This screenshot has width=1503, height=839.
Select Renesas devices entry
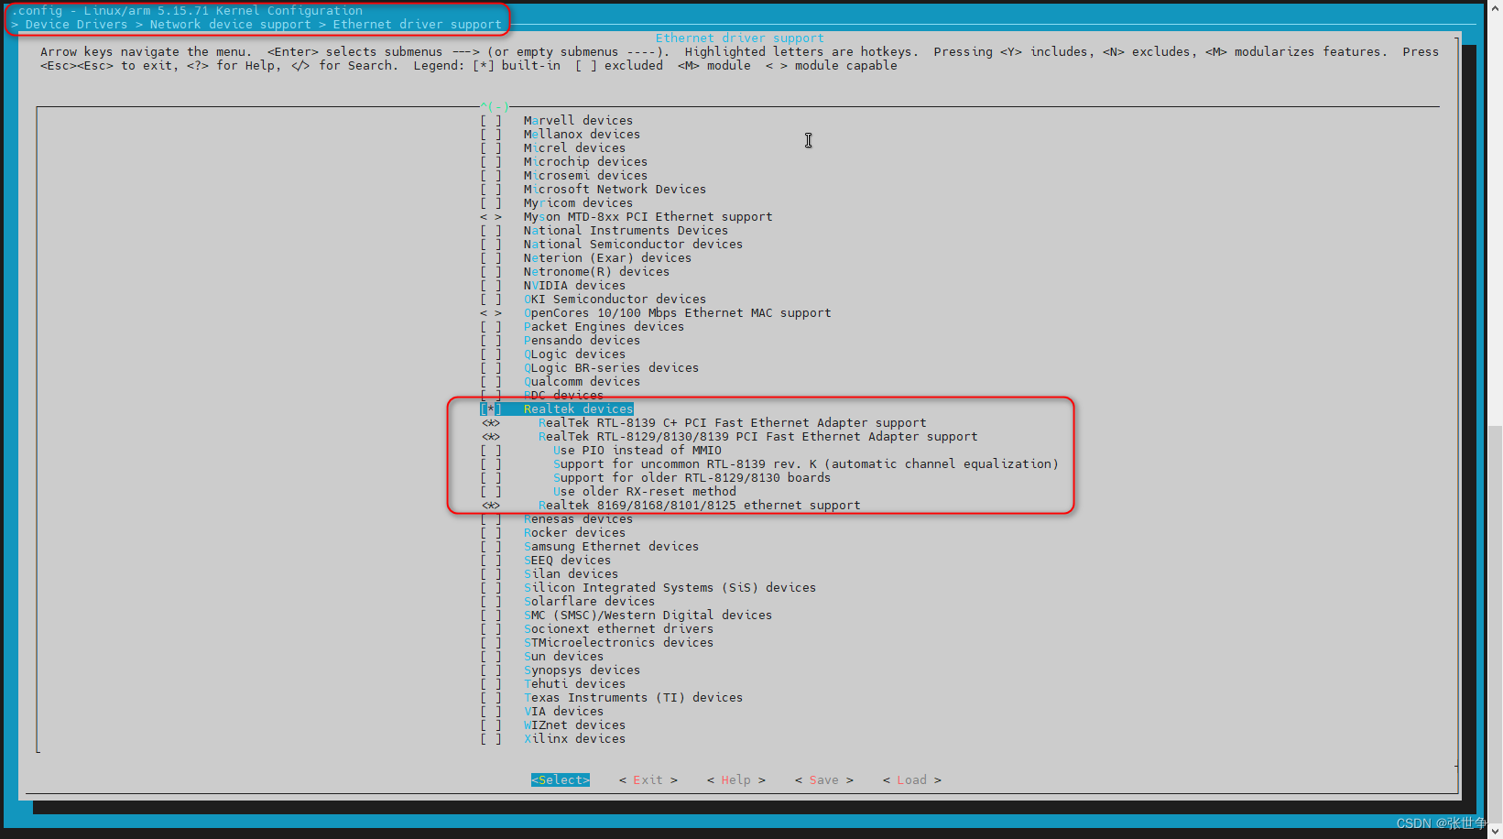tap(578, 519)
